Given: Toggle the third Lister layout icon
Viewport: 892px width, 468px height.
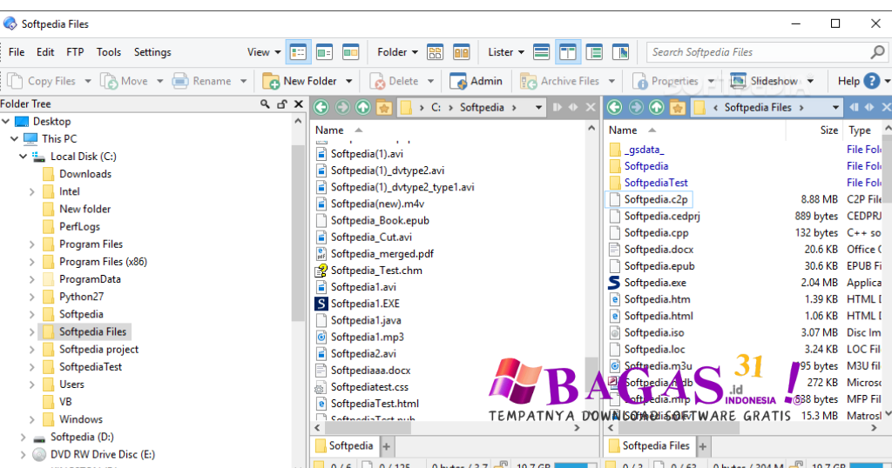Looking at the screenshot, I should [594, 52].
